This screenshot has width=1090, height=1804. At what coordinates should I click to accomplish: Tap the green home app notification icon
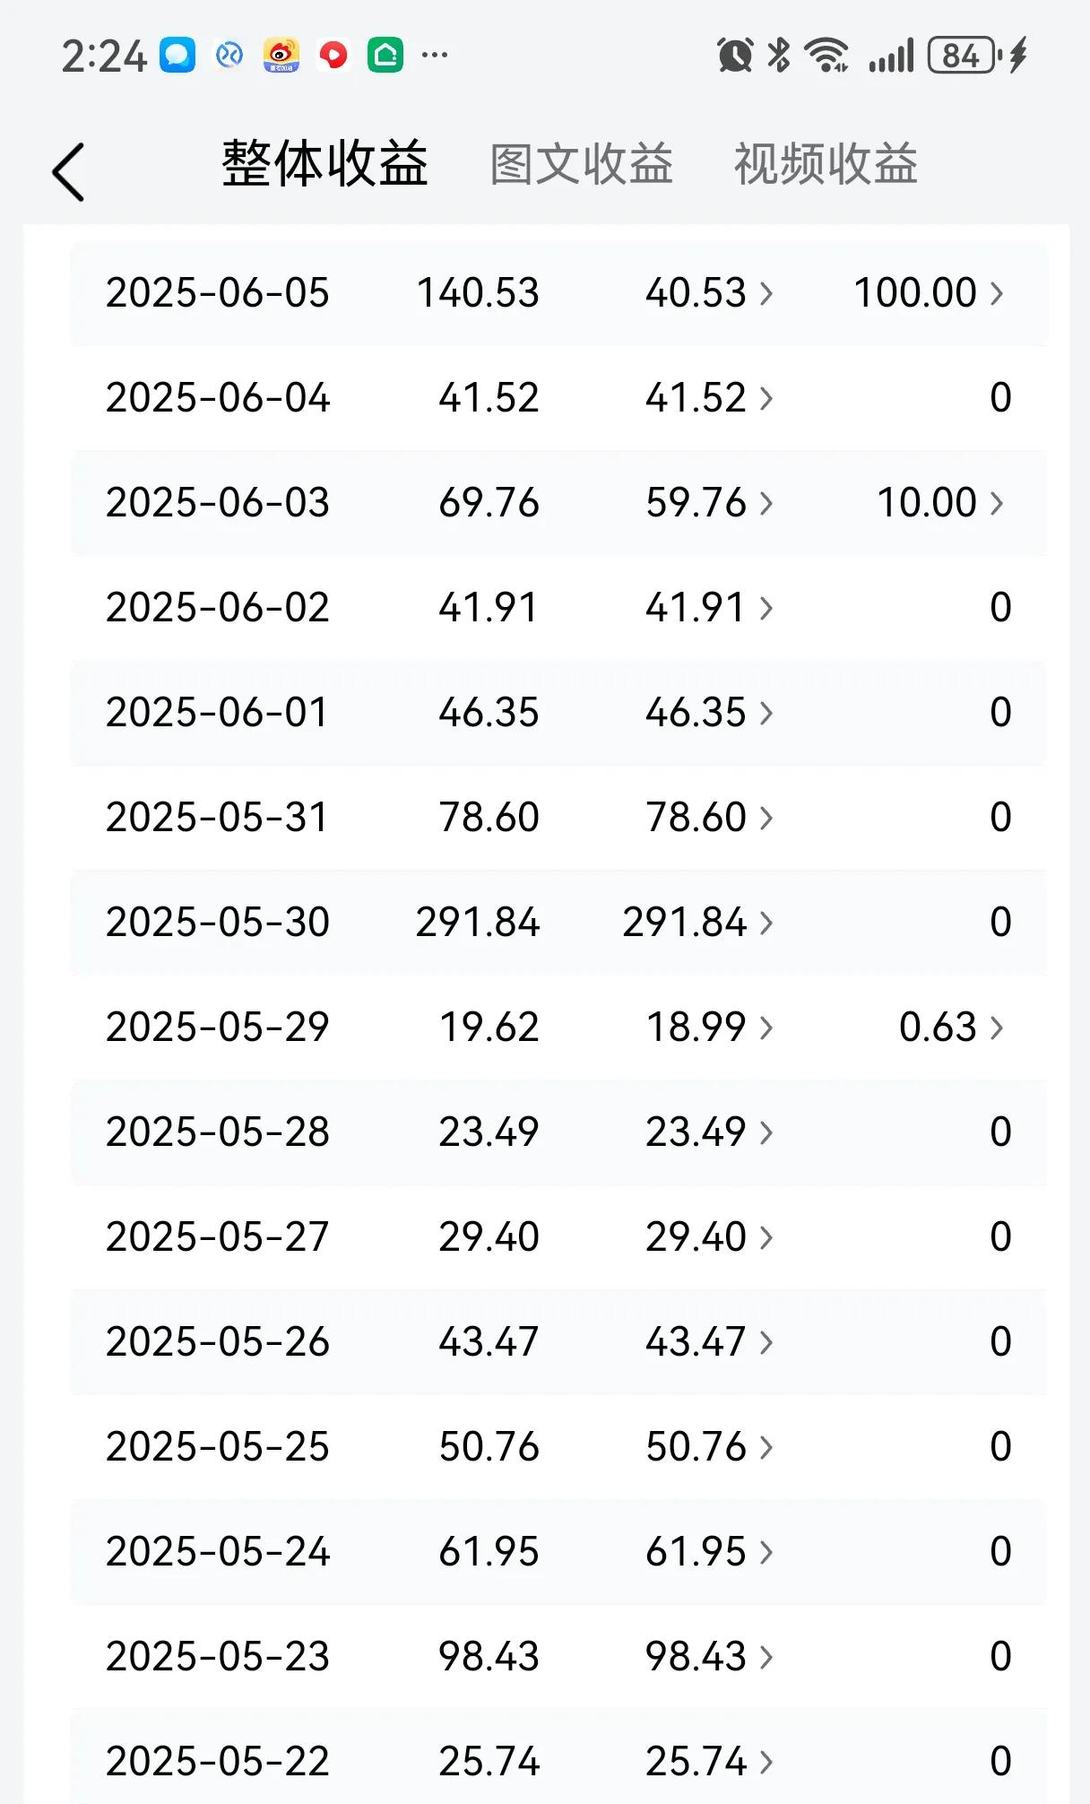pyautogui.click(x=385, y=56)
